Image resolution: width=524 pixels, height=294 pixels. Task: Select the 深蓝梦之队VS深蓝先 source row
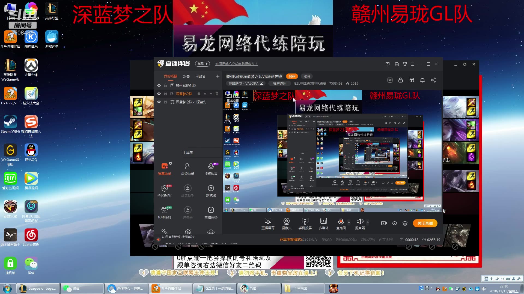(x=188, y=102)
